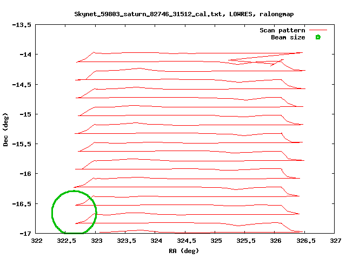The width and height of the screenshot is (346, 259).
Task: Click the red scan pattern legend line
Action: click(318, 30)
